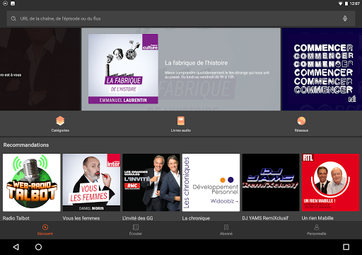
Task: Tap the round notification icon in status bar
Action: click(x=5, y=4)
